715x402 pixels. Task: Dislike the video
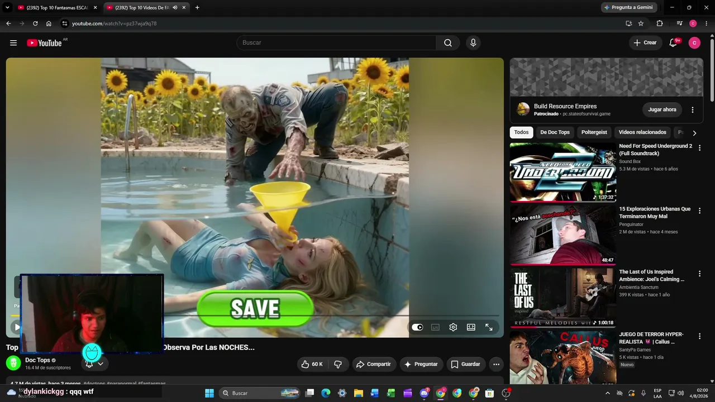338,364
